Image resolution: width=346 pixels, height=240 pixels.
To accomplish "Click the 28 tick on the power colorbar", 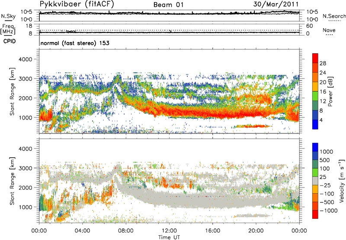I will [x=323, y=63].
